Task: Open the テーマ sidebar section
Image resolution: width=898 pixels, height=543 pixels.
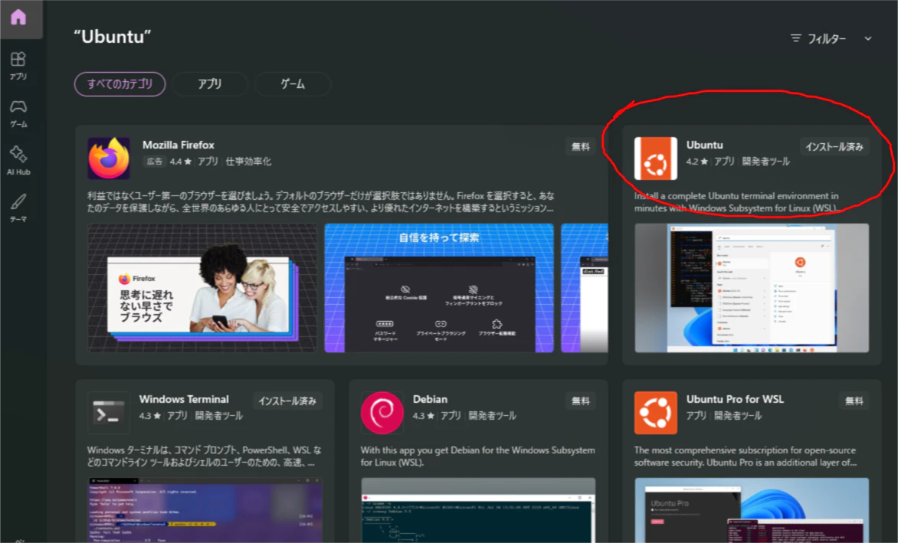Action: [x=18, y=208]
